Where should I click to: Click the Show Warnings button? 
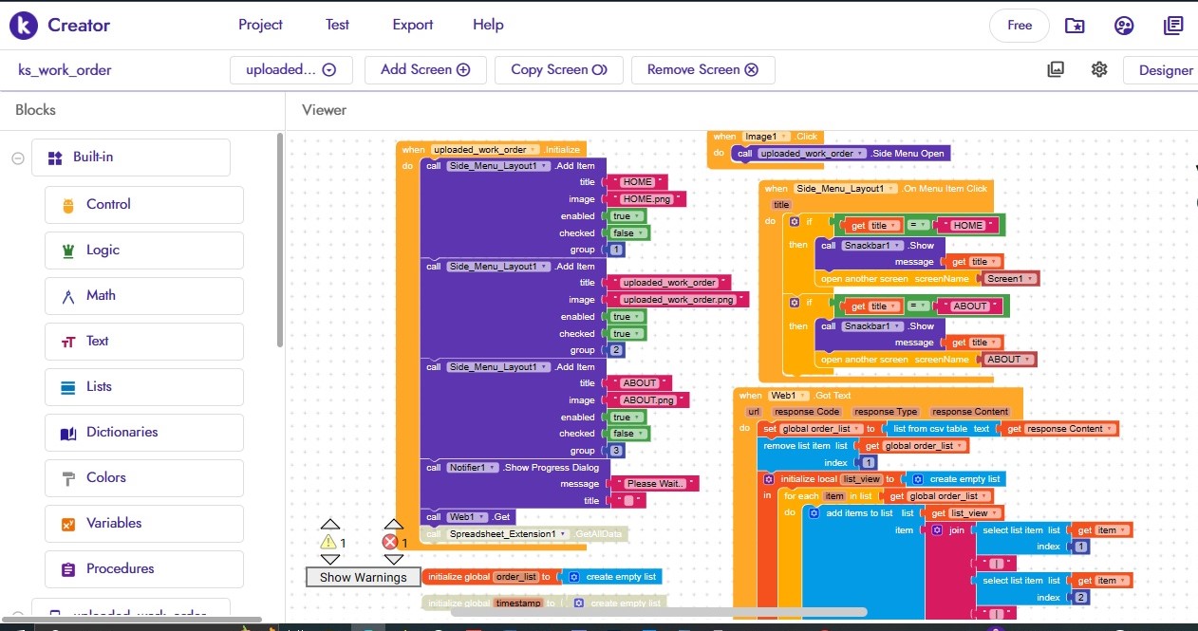363,577
